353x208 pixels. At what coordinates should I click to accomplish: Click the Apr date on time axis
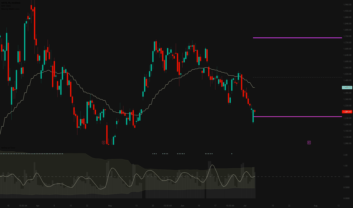coord(37,205)
